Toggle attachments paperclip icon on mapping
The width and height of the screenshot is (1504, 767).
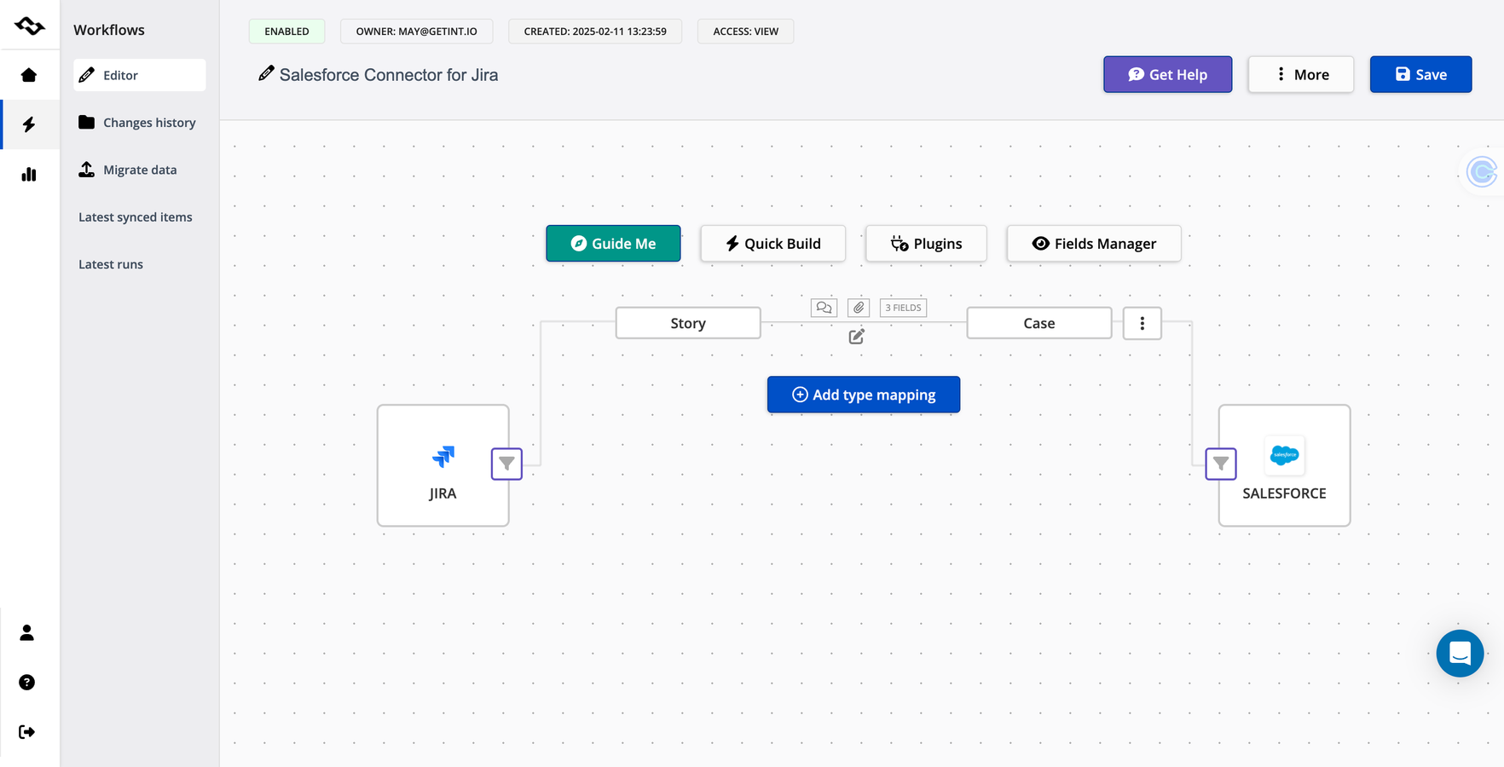coord(859,308)
